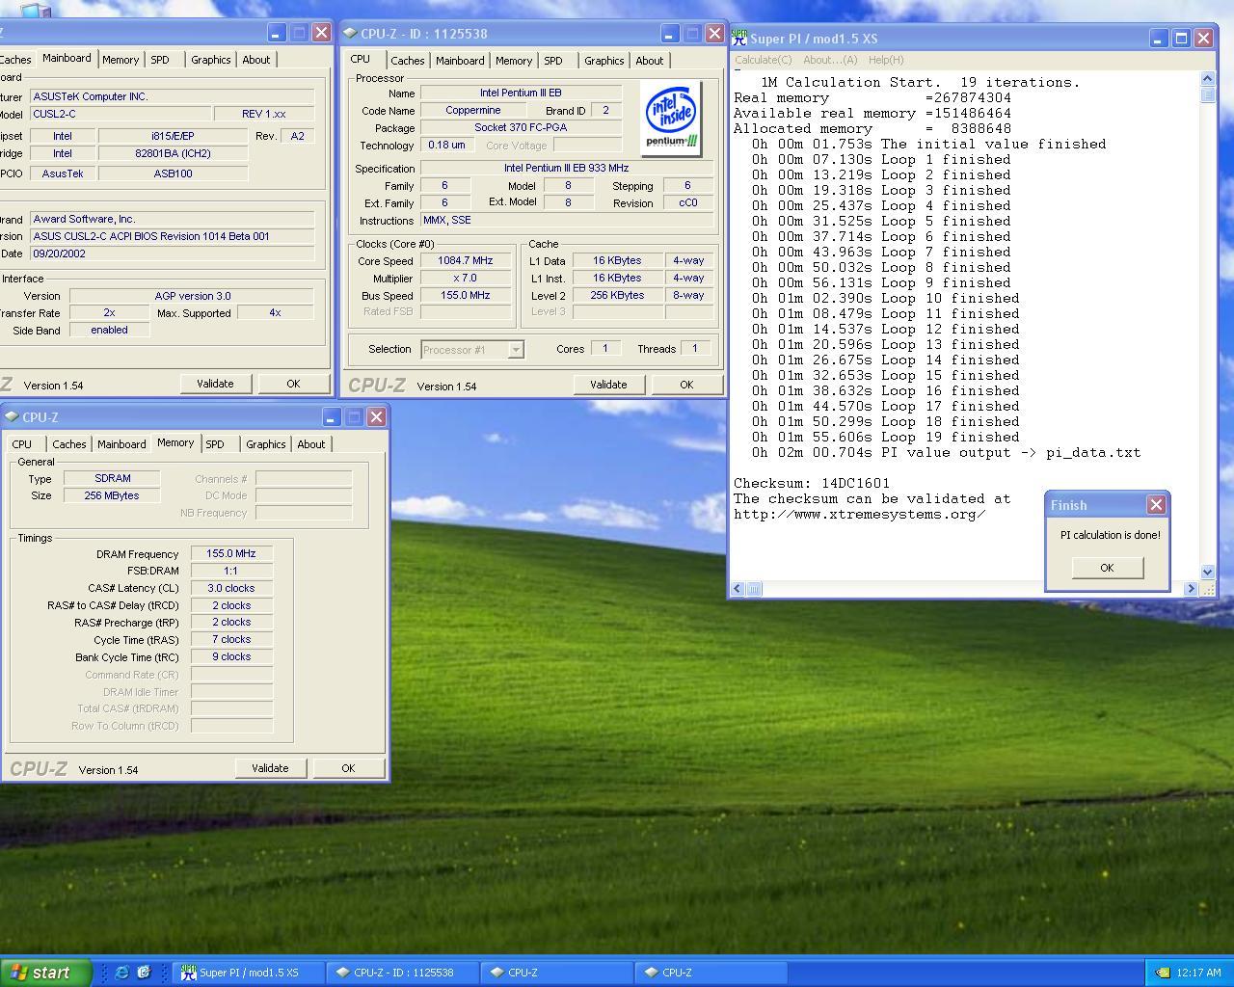Switch to CPU-Z ID 1125538 taskbar button
This screenshot has width=1234, height=987.
403,973
